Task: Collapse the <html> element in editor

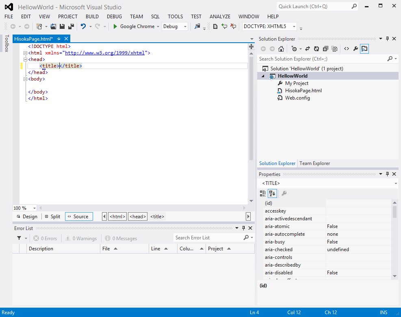Action: point(25,53)
